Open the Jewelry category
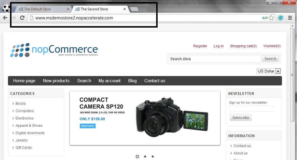297x160 pixels. point(22,140)
